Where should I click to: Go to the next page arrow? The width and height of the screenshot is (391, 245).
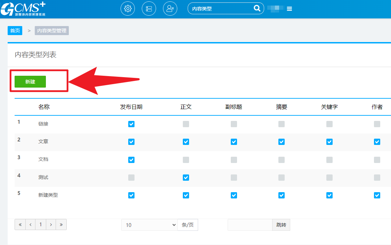coord(51,225)
